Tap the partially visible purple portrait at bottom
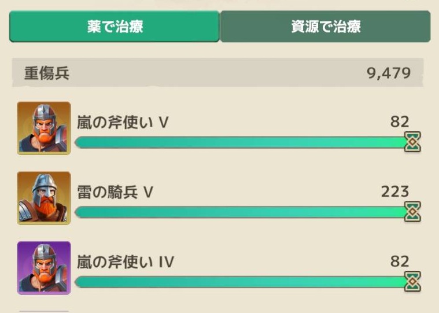Image resolution: width=439 pixels, height=313 pixels. tap(44, 311)
